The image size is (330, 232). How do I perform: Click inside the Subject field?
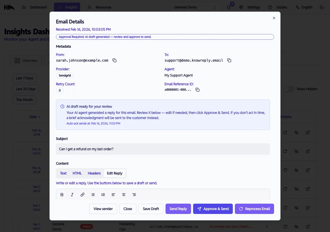click(163, 149)
